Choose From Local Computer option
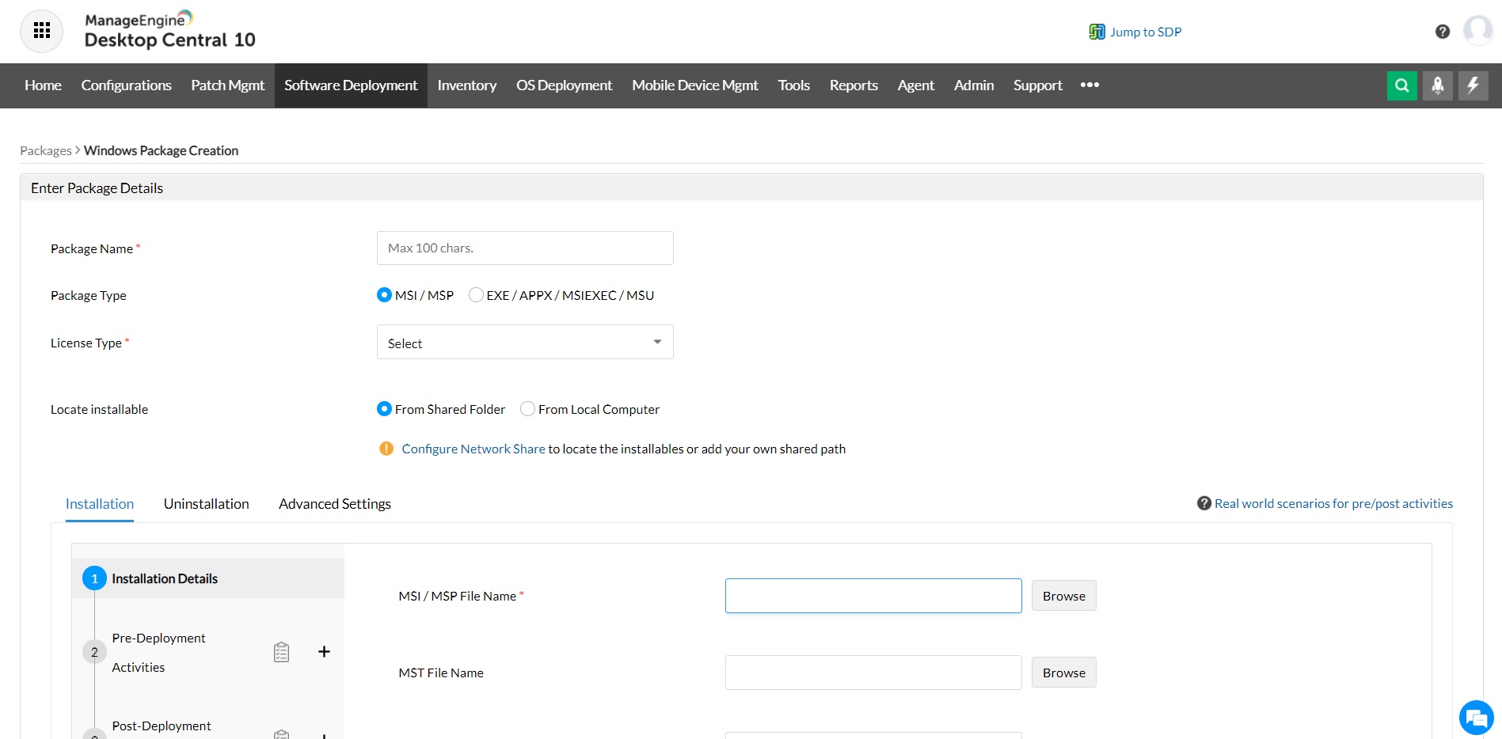The height and width of the screenshot is (739, 1502). click(x=527, y=409)
